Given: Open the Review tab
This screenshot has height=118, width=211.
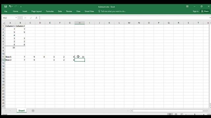Looking at the screenshot, I should click(x=69, y=11).
